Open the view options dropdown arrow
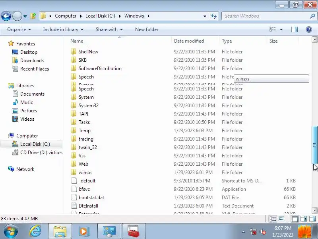318x239 pixels. (281, 29)
